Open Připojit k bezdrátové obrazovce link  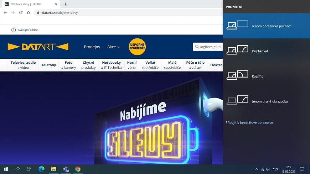[249, 122]
